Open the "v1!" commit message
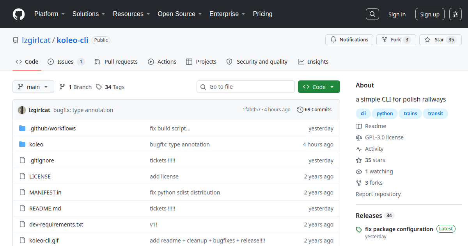This screenshot has height=246, width=468. point(154,225)
